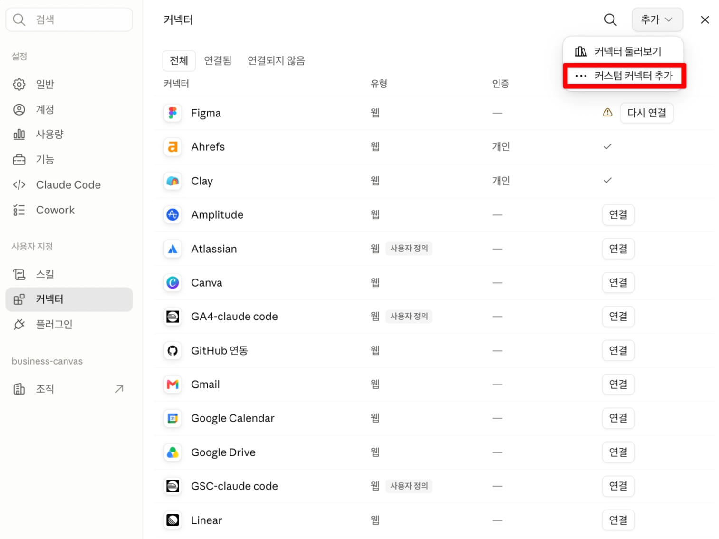Switch to the 전체 tab
The height and width of the screenshot is (539, 719).
tap(179, 60)
